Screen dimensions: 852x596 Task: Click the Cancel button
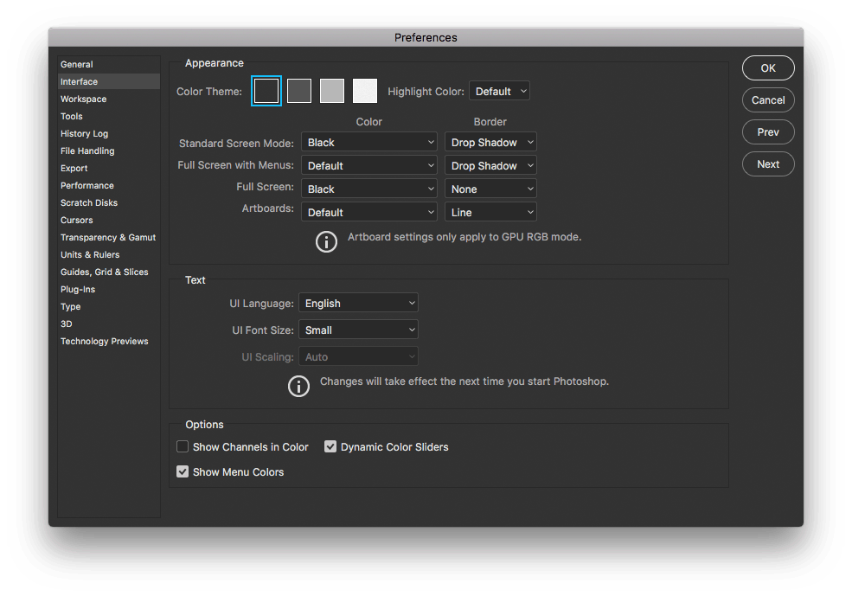[768, 100]
